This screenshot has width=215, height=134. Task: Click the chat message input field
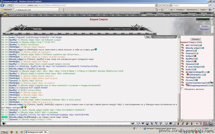(68, 124)
